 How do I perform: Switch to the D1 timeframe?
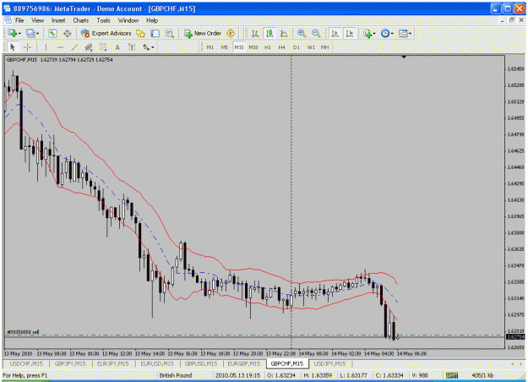click(297, 47)
